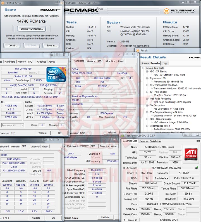201x222 pixels.
Task: Click Validate in the CPU-Z SPD window
Action: click(36, 218)
